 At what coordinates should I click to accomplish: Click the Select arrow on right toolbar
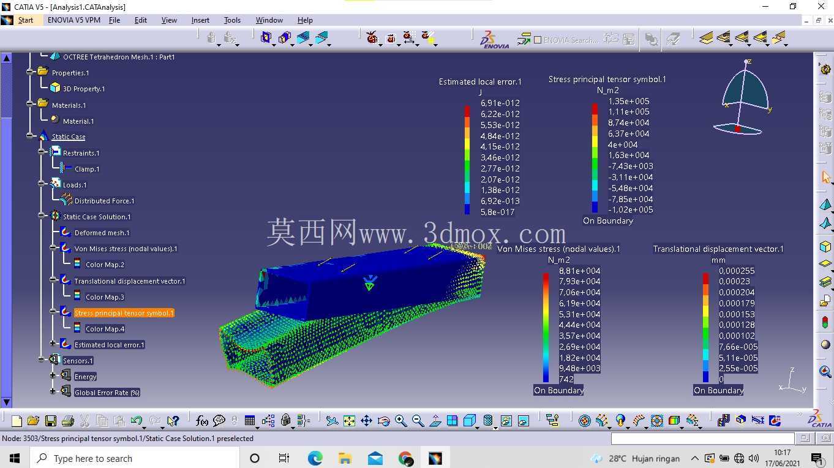(x=825, y=177)
